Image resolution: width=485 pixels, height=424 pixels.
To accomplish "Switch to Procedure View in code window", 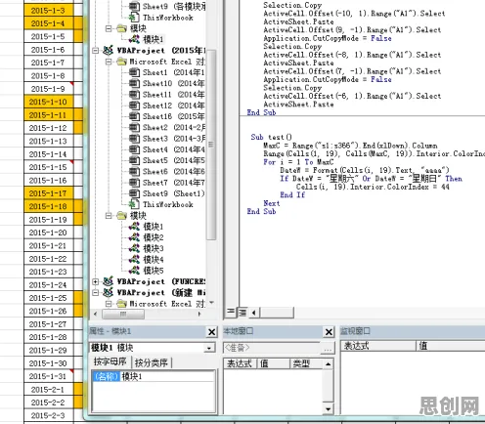I will (x=231, y=312).
